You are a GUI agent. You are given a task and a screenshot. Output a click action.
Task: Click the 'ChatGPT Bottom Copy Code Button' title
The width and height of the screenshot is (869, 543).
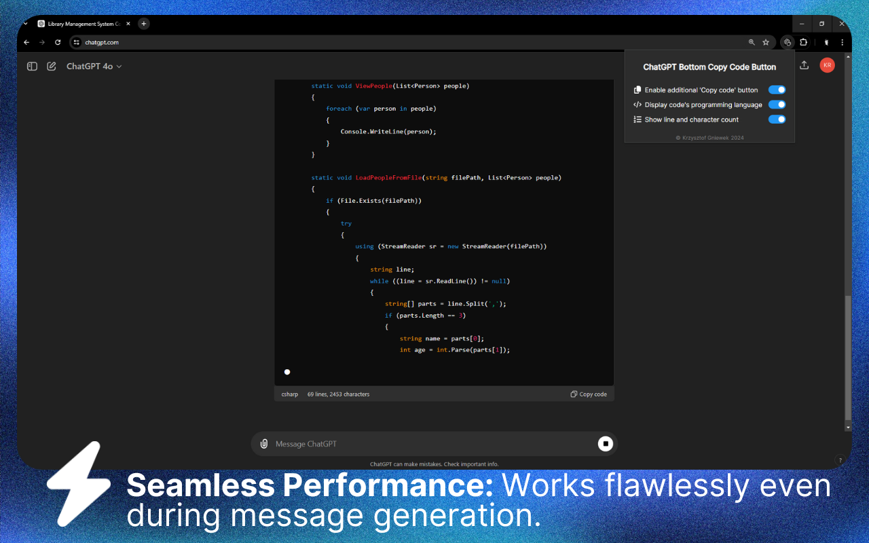point(709,67)
